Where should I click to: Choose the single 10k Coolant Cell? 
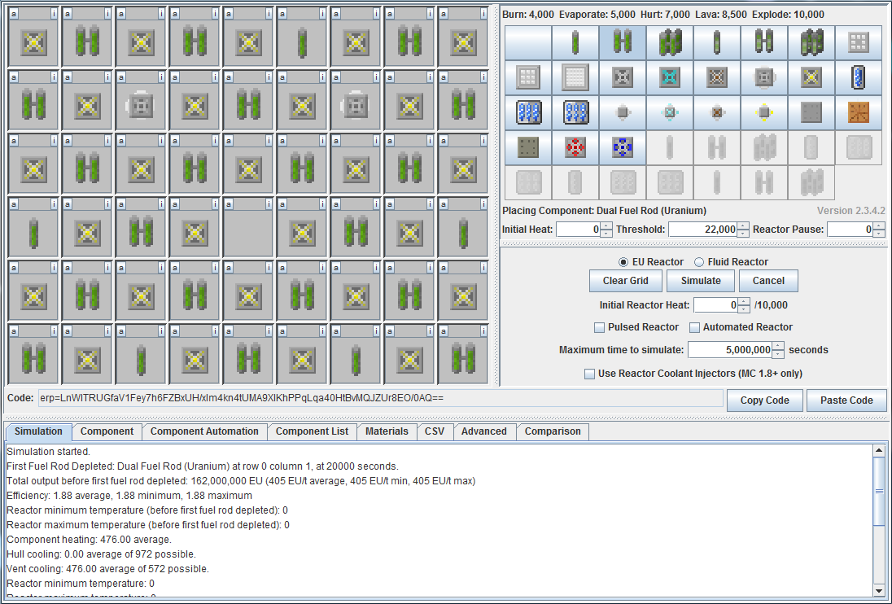[859, 77]
